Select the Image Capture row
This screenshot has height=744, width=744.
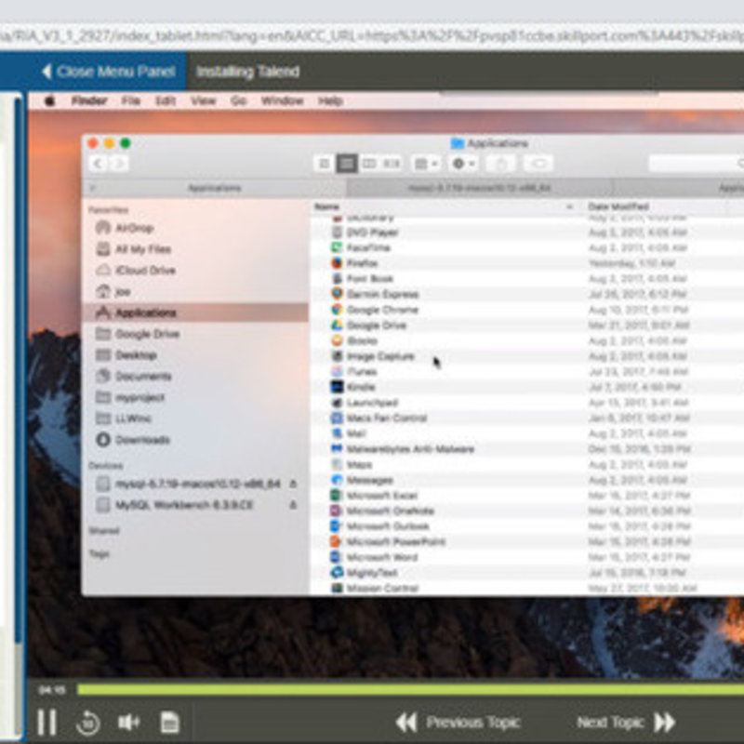526,356
